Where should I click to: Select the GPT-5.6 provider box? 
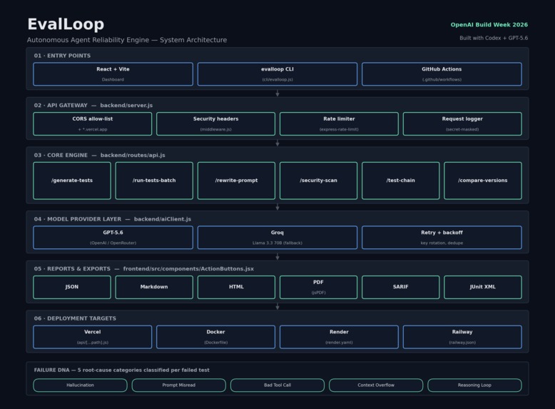pyautogui.click(x=113, y=238)
